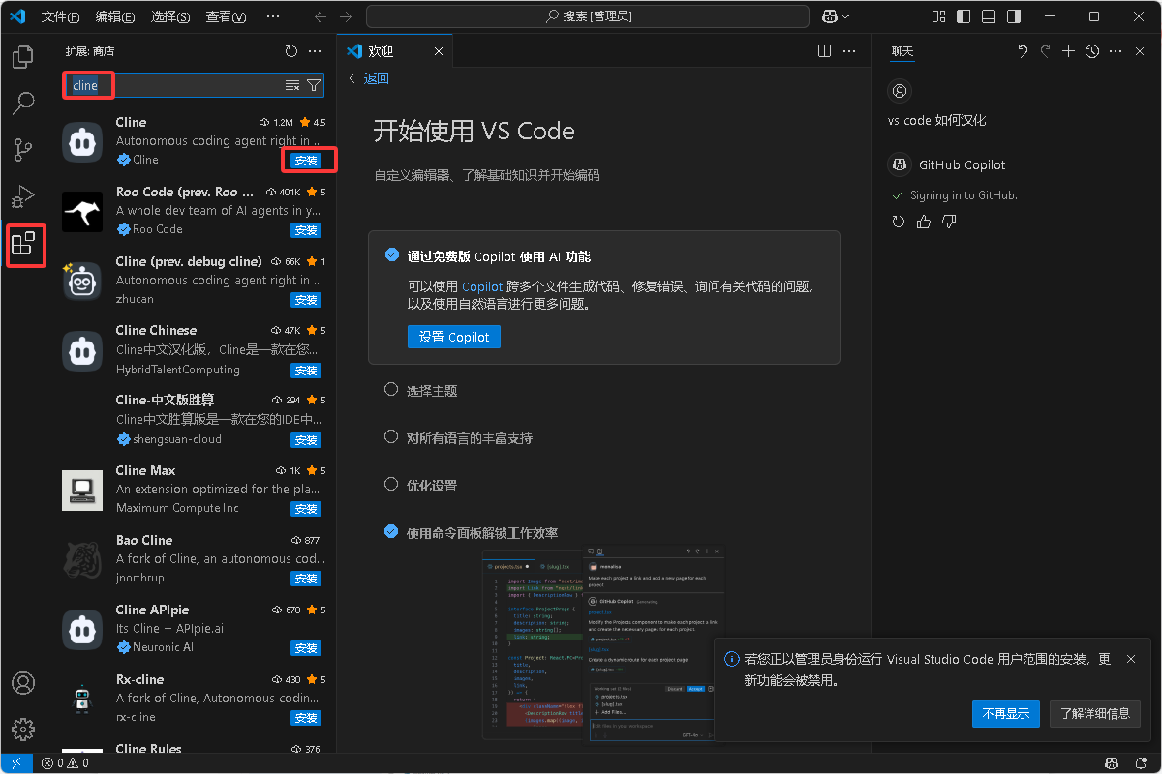Open extensions view more actions menu
This screenshot has width=1162, height=774.
pyautogui.click(x=315, y=51)
